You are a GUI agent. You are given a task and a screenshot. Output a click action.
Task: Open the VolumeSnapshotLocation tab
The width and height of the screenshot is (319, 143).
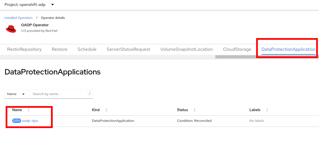point(186,49)
